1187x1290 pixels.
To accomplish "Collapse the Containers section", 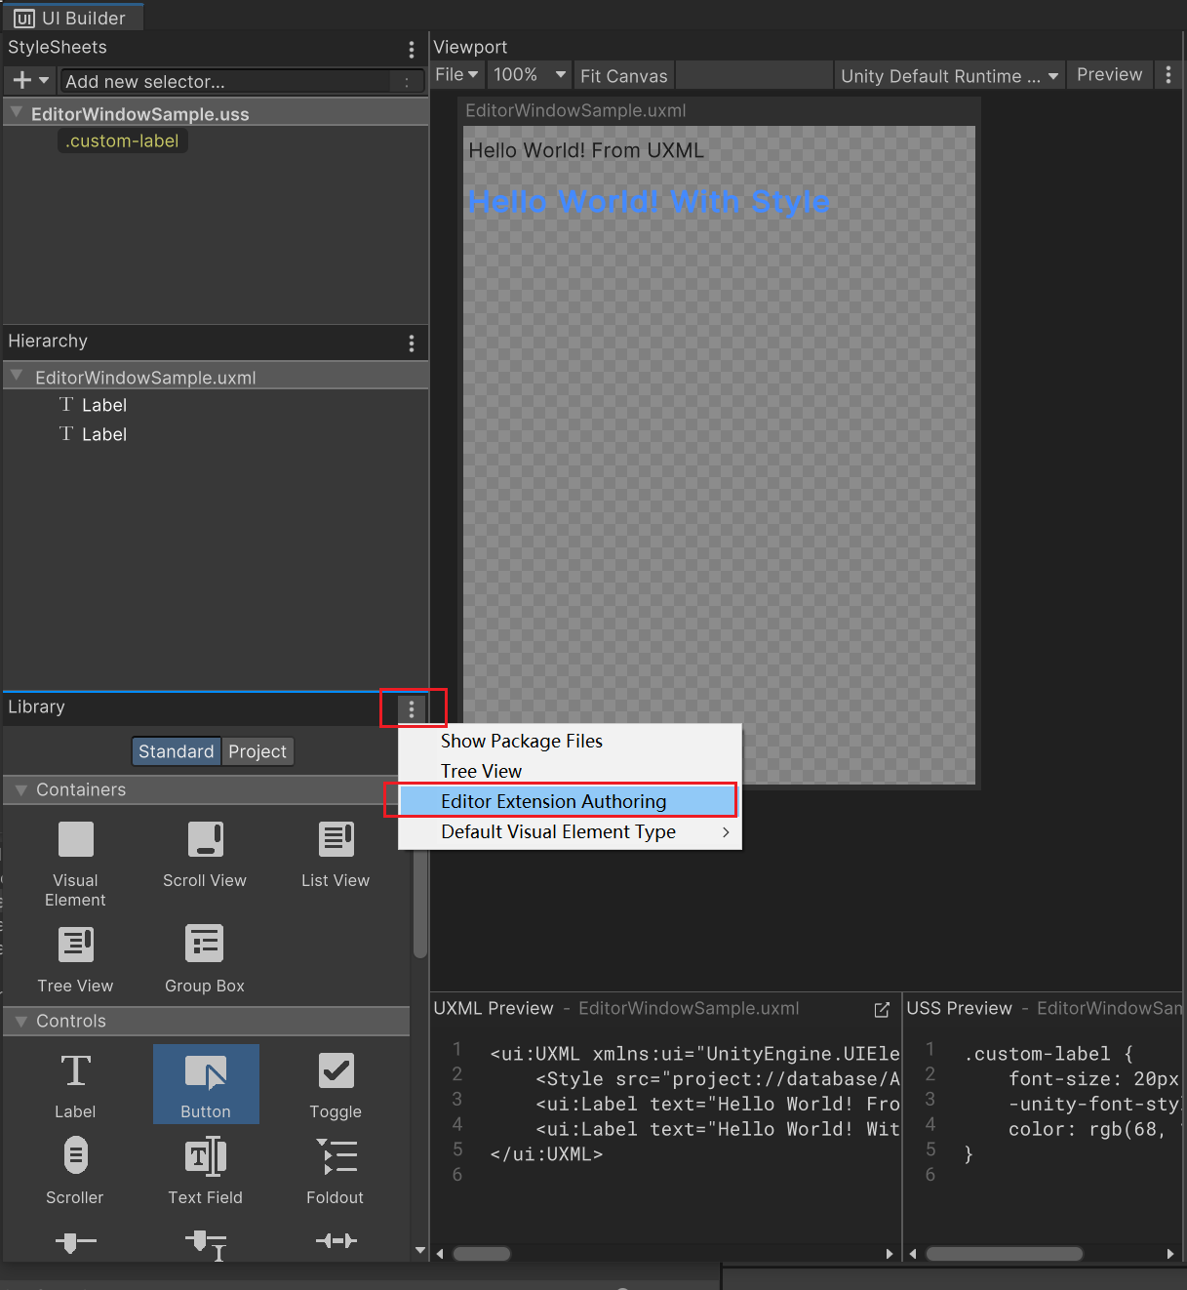I will (20, 789).
